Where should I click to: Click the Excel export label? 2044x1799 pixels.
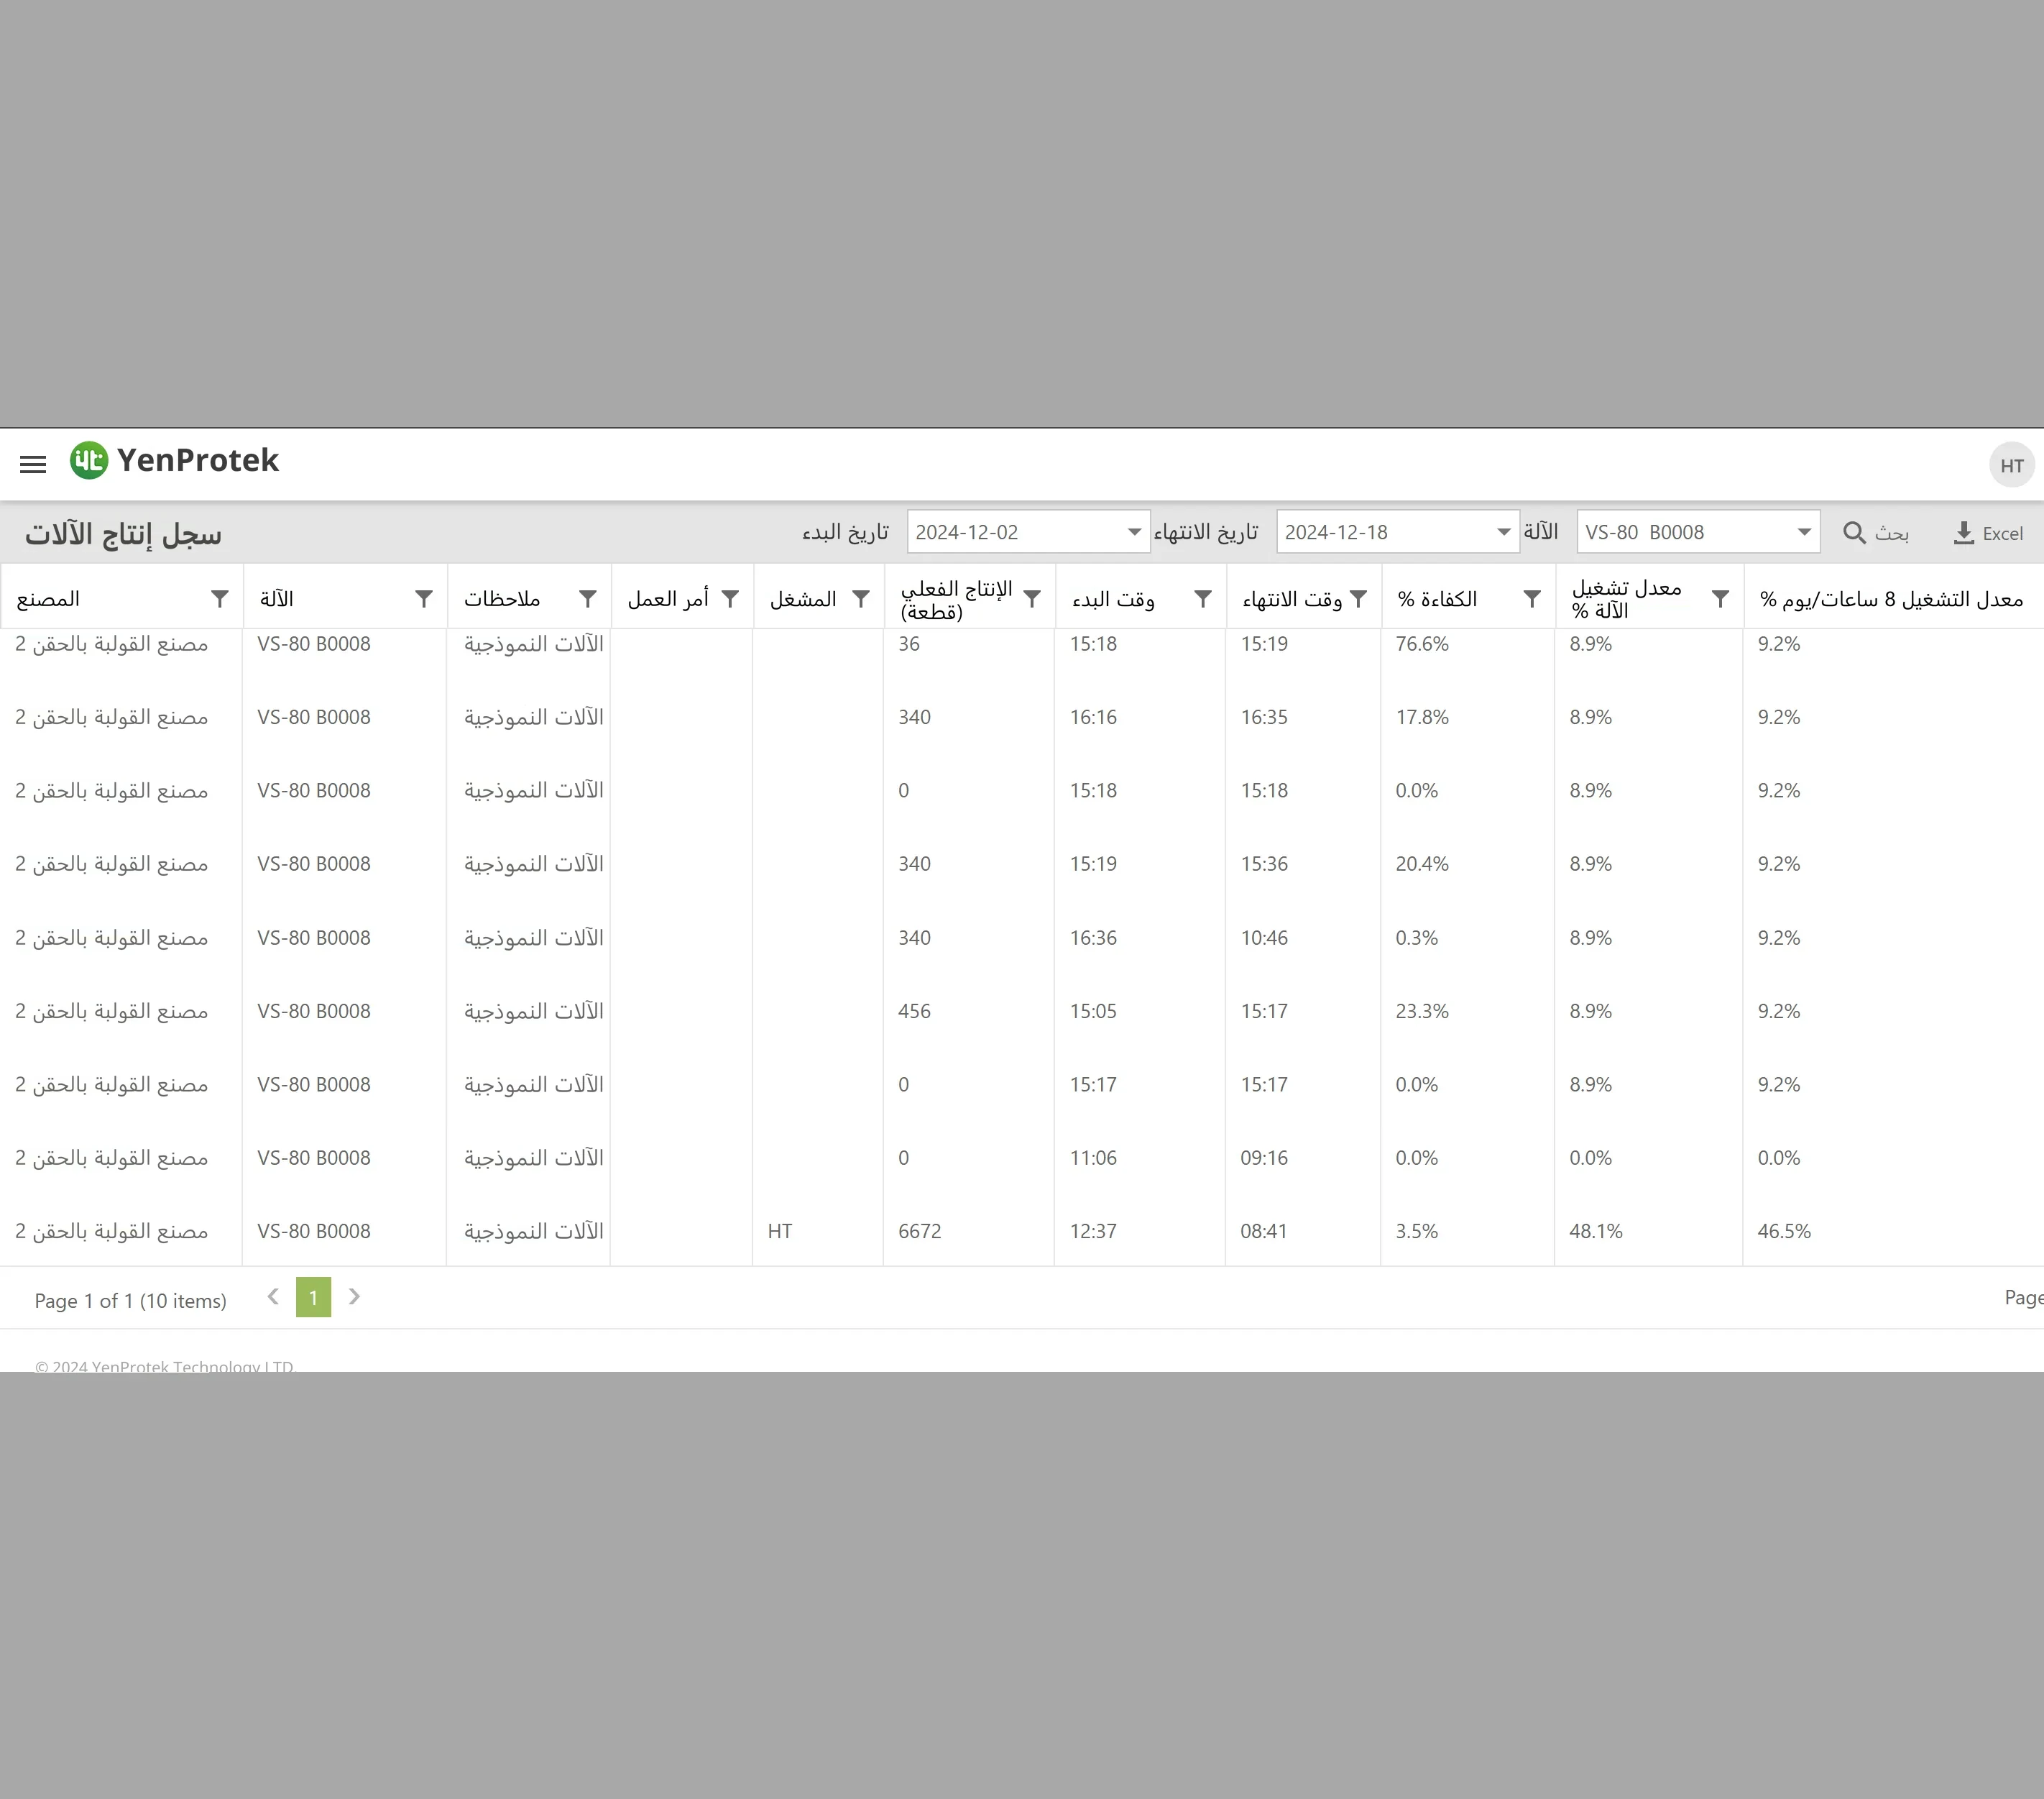click(2002, 534)
